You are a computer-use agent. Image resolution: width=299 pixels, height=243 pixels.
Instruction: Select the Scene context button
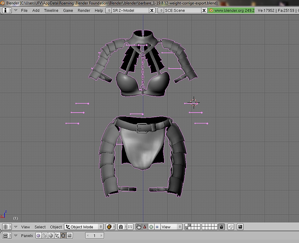[x=70, y=236]
